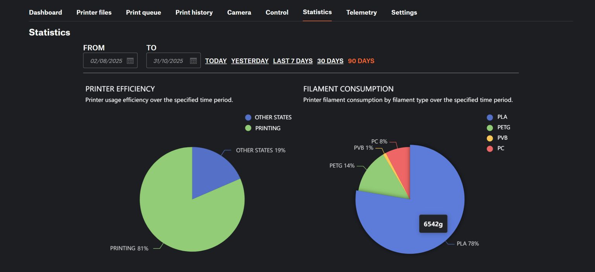
Task: Open the Print queue tab
Action: coord(143,12)
